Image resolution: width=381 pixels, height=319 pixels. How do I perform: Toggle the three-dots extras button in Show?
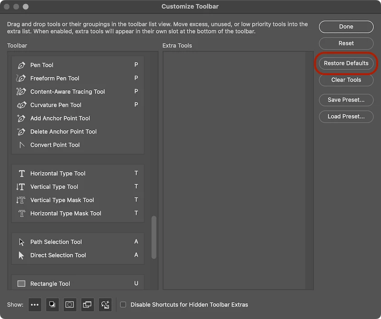pos(35,305)
